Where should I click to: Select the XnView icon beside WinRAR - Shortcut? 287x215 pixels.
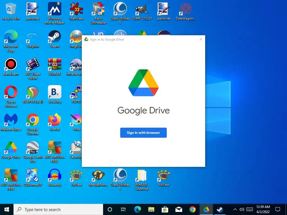click(164, 178)
